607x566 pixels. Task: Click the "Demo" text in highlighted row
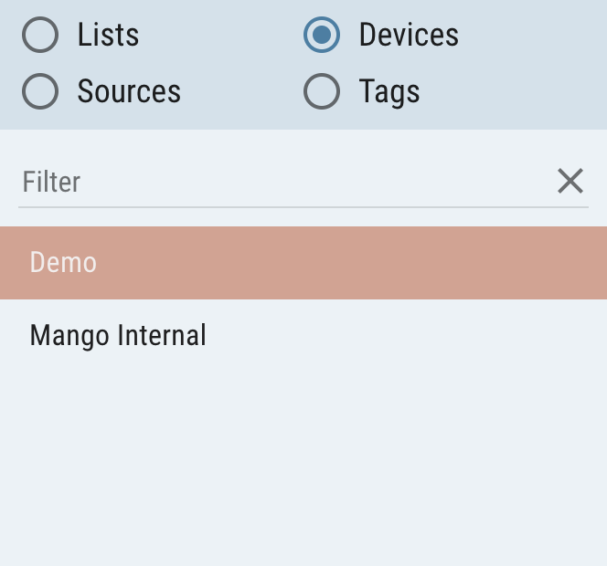tap(63, 263)
